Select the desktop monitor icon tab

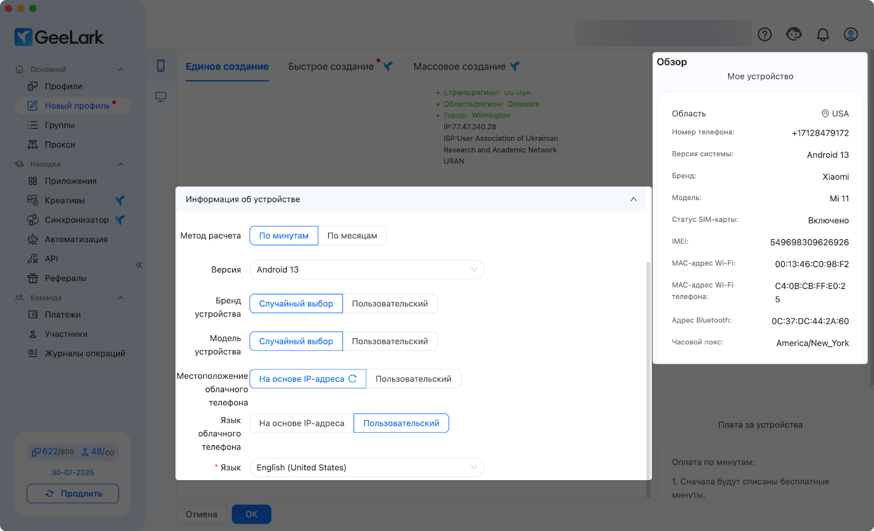click(x=161, y=97)
